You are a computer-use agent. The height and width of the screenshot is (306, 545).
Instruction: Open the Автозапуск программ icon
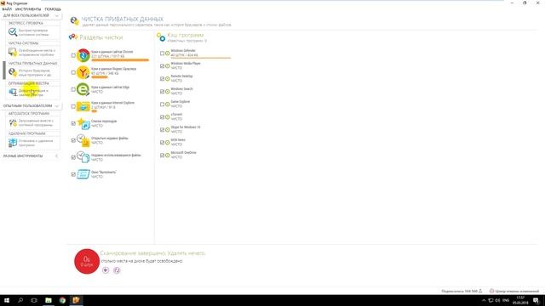tap(13, 122)
